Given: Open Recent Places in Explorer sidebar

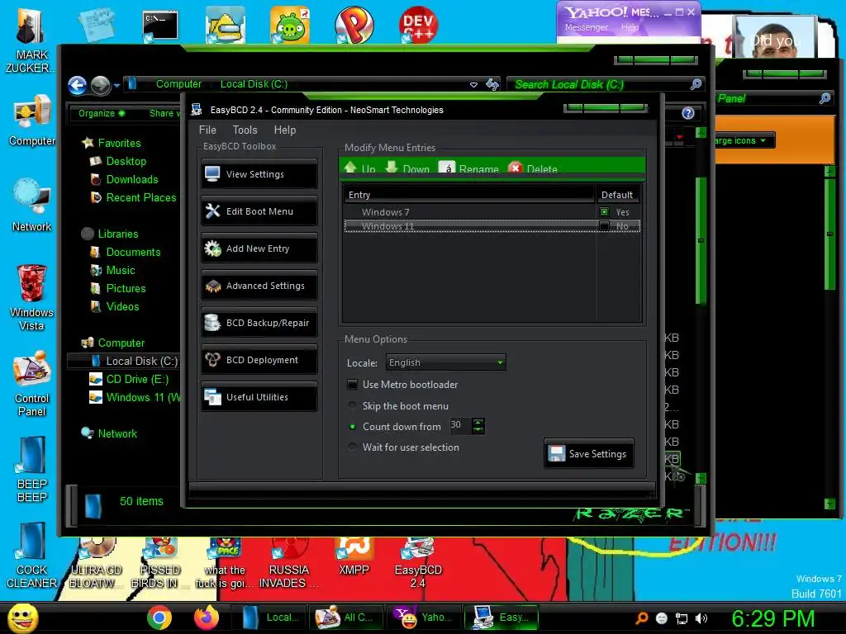Looking at the screenshot, I should click(140, 198).
